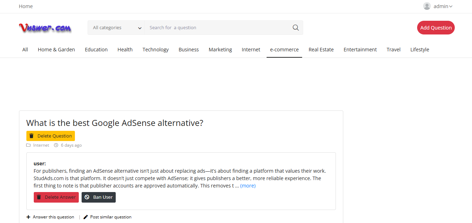Click the plus icon beside Answer this question

pyautogui.click(x=28, y=217)
